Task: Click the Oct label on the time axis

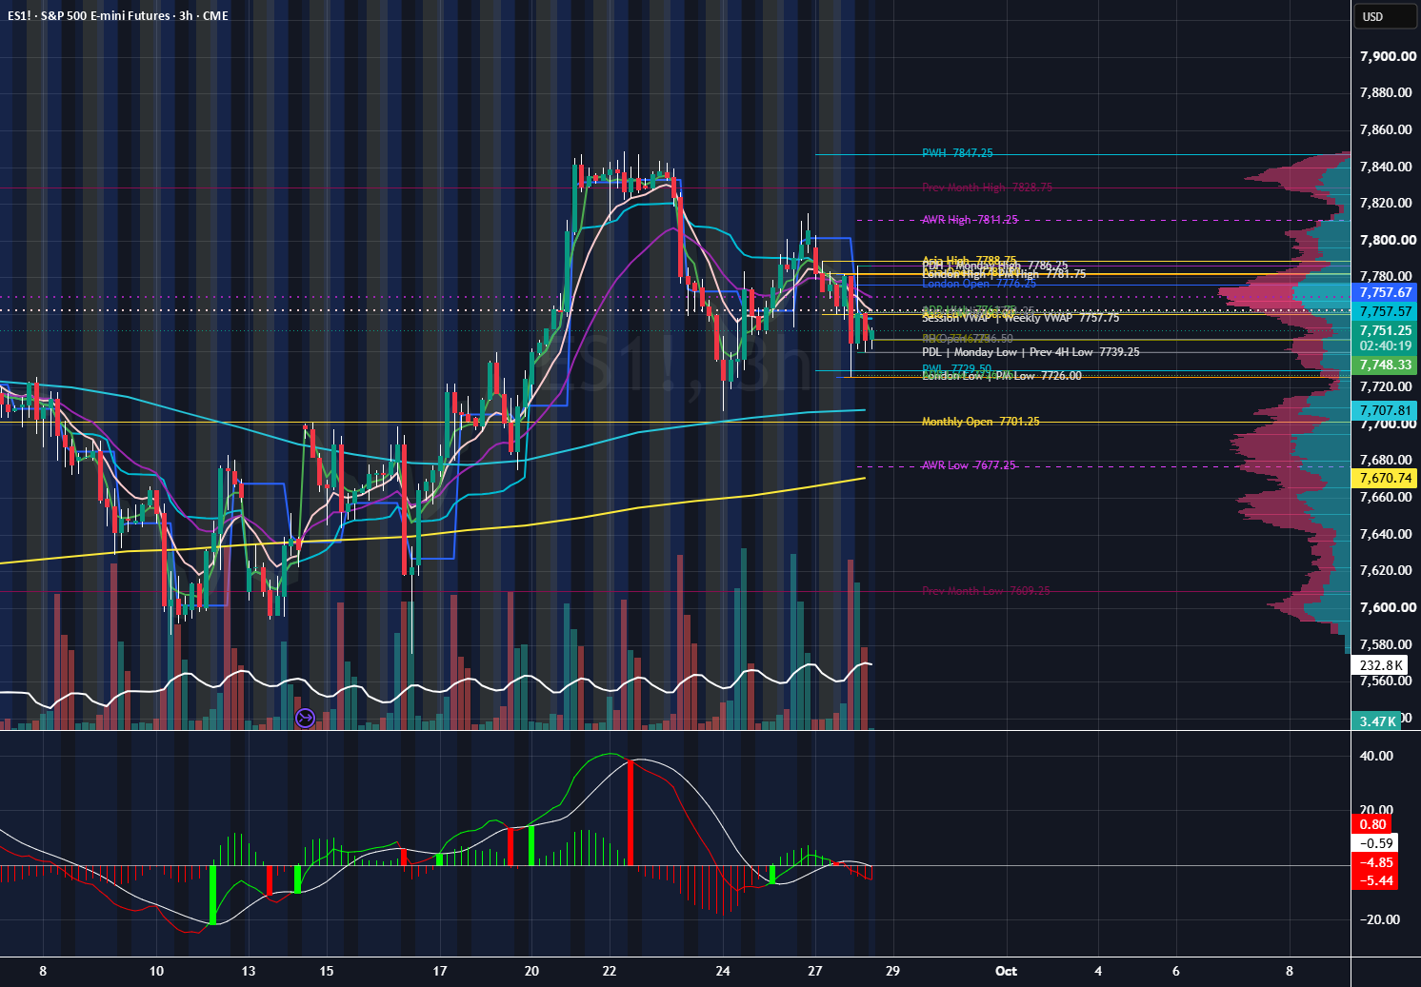Action: click(x=1006, y=971)
